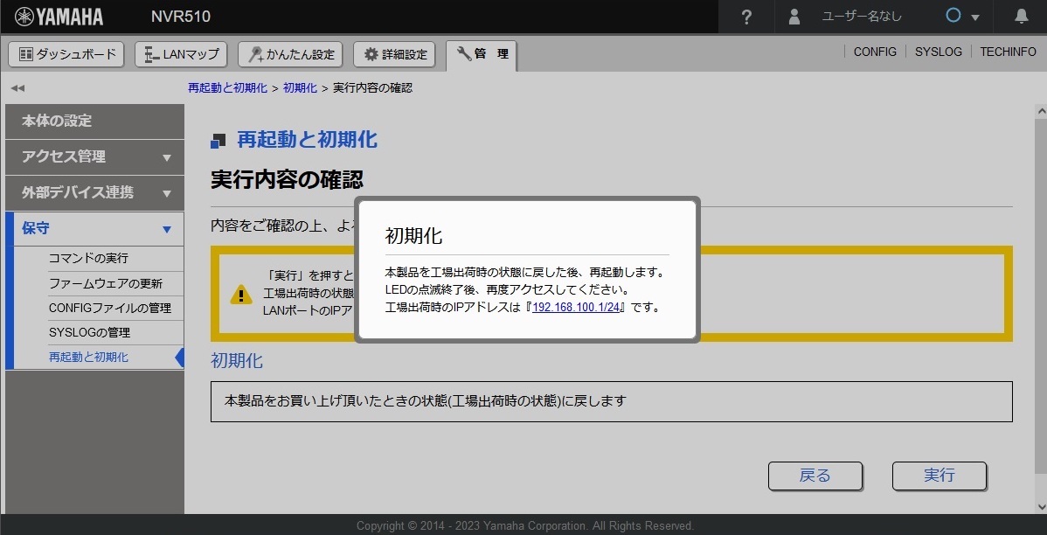The width and height of the screenshot is (1047, 535).
Task: Click the scrollbar up arrow
Action: point(1040,111)
